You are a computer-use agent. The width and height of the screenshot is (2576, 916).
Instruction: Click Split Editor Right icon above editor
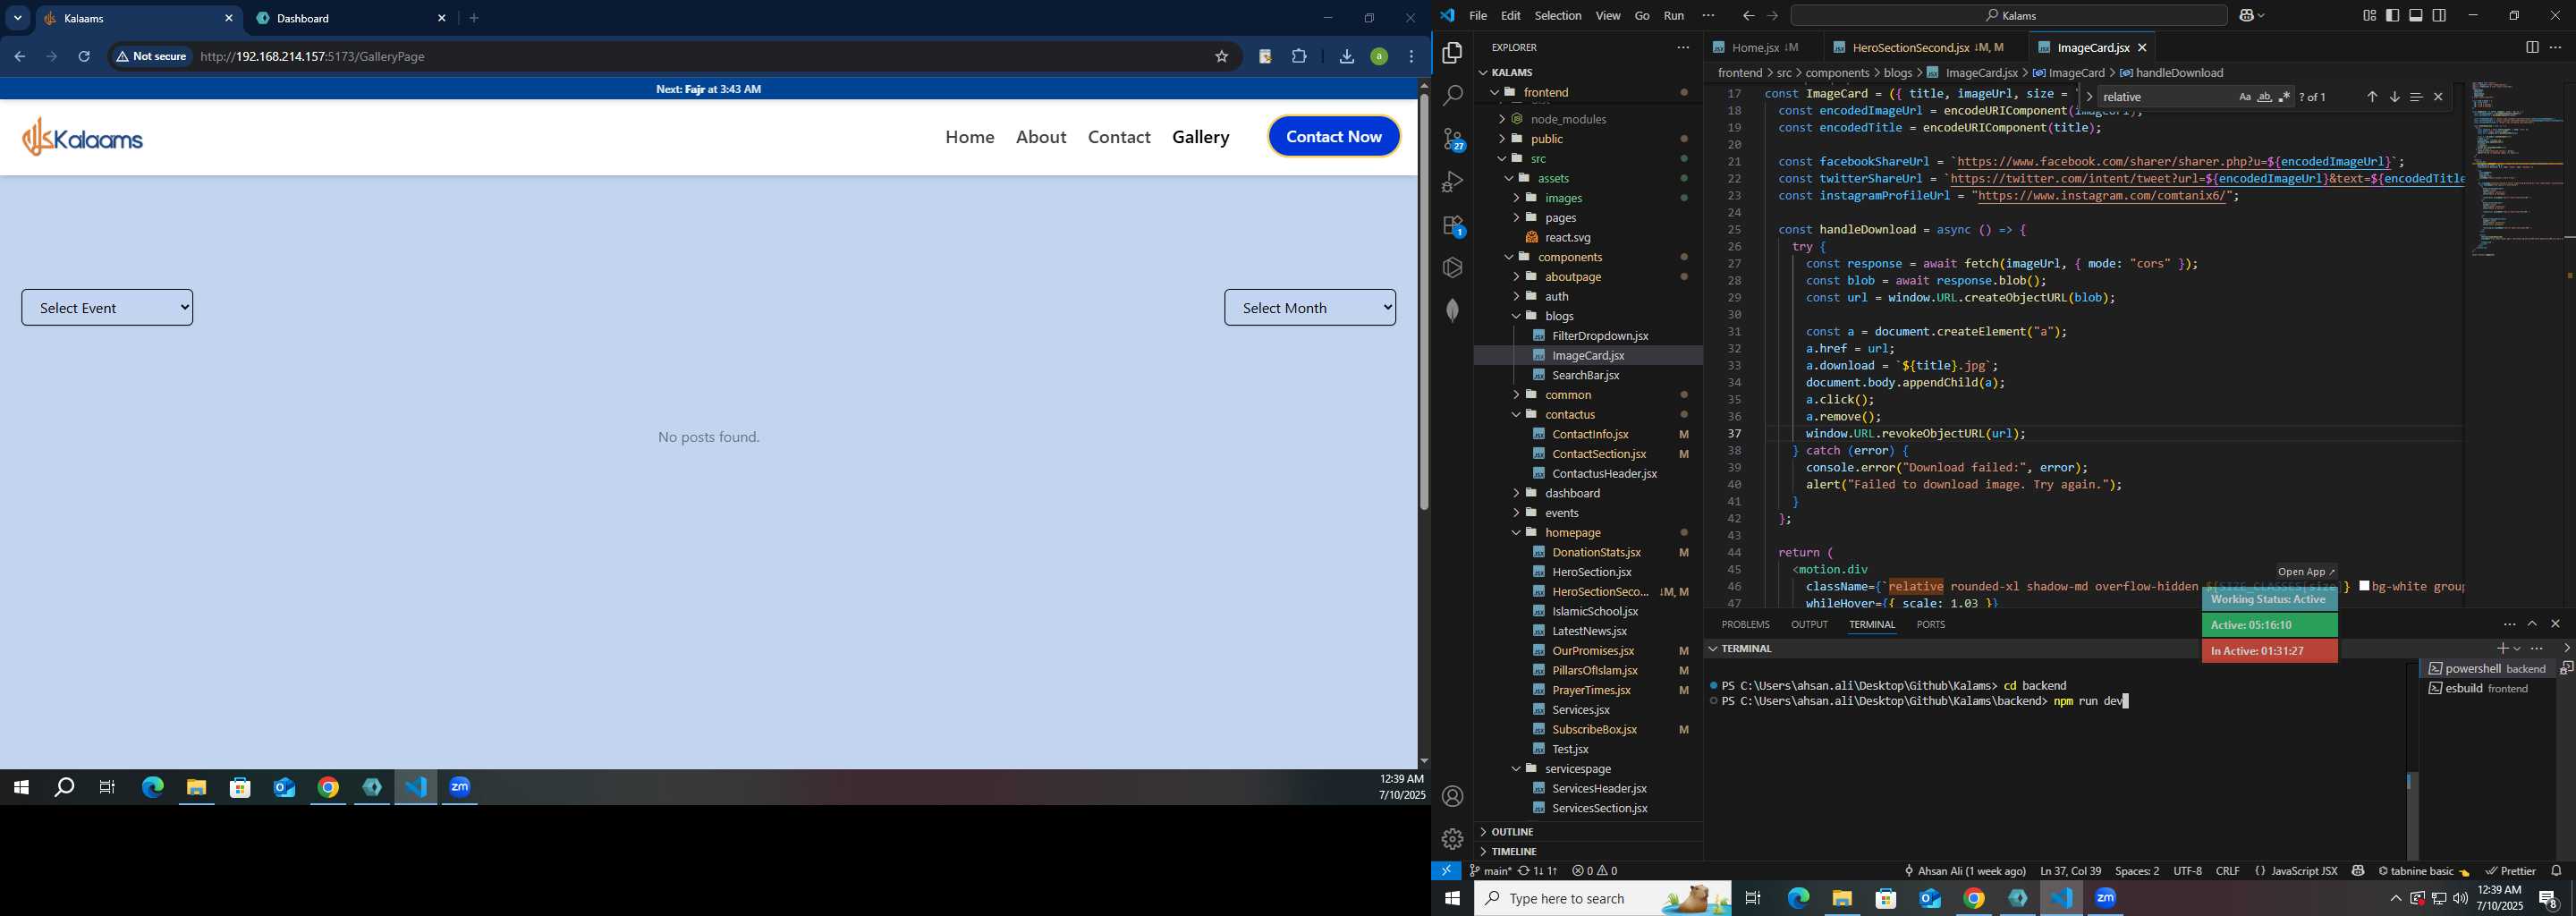click(x=2531, y=48)
